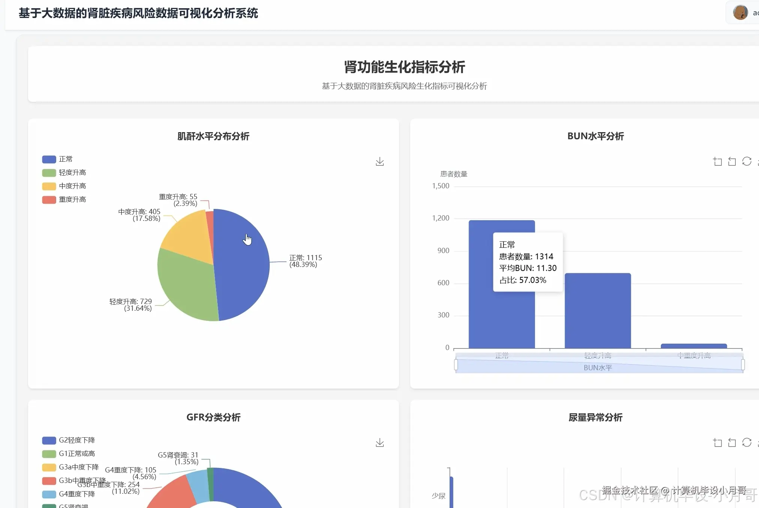Toggle G3a中度下降 legend item
Image resolution: width=759 pixels, height=508 pixels.
click(x=70, y=467)
